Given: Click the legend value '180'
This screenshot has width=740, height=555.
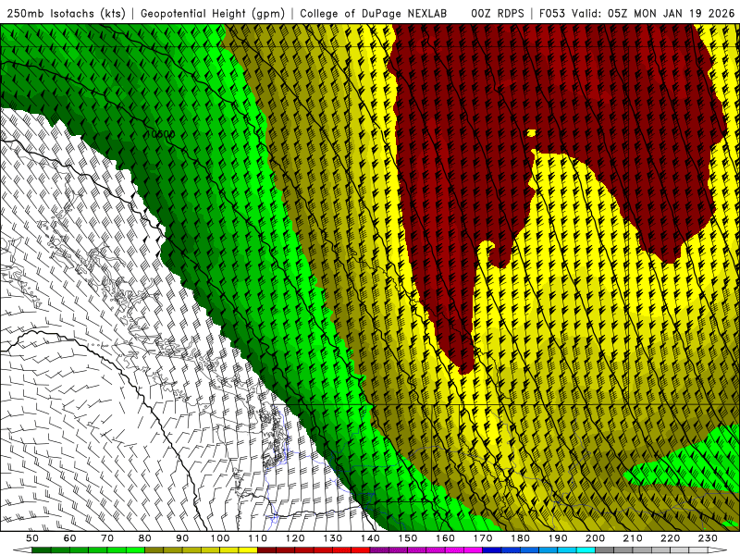Looking at the screenshot, I should pyautogui.click(x=520, y=538).
